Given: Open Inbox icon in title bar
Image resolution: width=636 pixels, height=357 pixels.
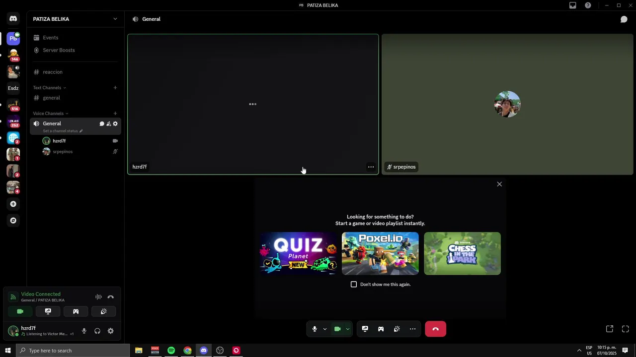Looking at the screenshot, I should click(572, 5).
